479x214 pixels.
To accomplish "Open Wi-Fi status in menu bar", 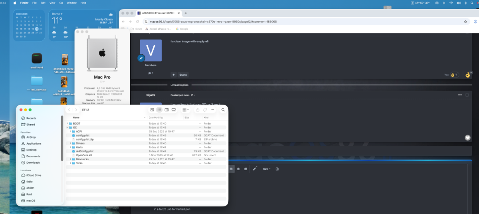I will click(451, 3).
